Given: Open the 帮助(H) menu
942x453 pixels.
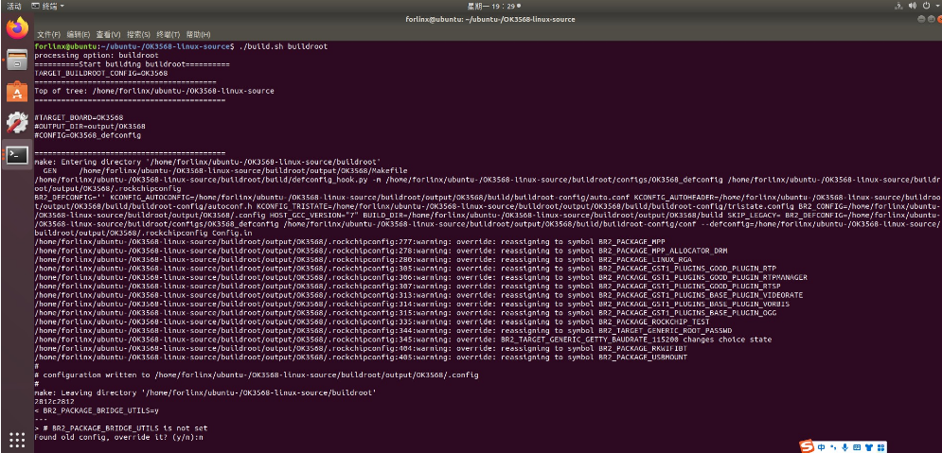Looking at the screenshot, I should (x=198, y=35).
